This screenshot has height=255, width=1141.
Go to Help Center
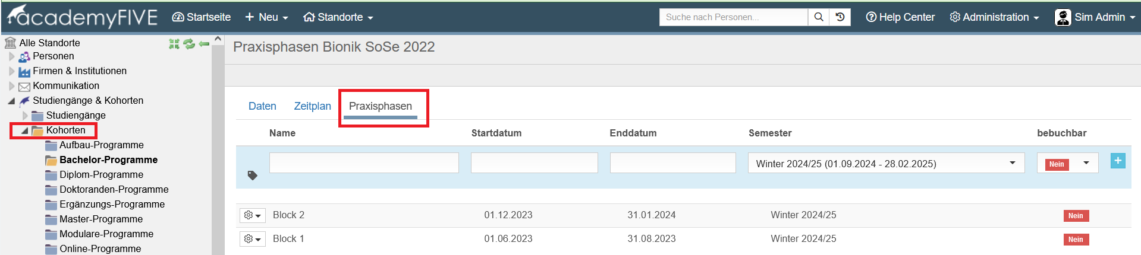click(900, 17)
